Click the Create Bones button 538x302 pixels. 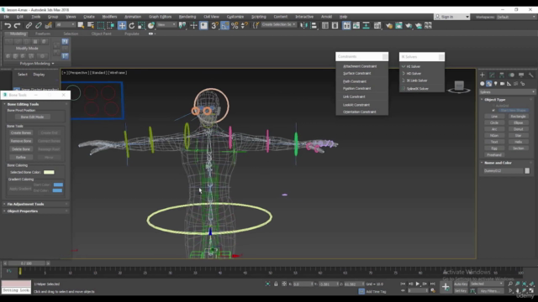click(x=21, y=133)
